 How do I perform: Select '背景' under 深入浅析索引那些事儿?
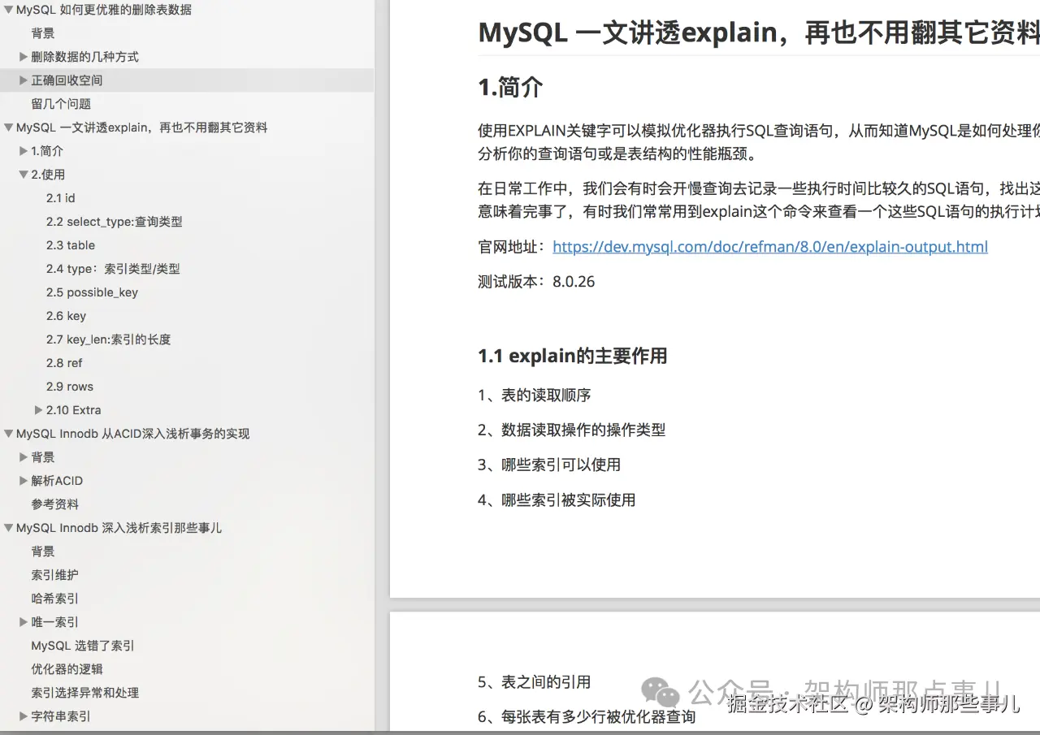(43, 551)
